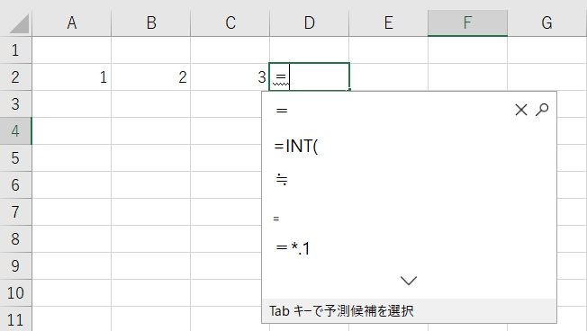
Task: Click empty cell A1
Action: coord(72,50)
